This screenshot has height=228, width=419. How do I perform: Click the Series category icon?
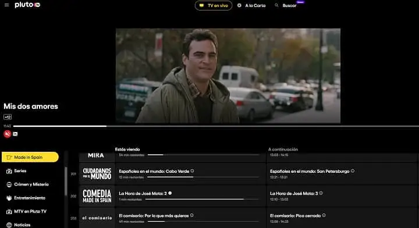coord(9,171)
